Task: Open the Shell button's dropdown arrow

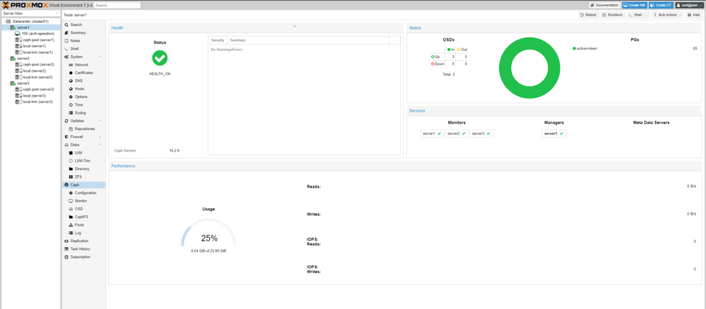Action: point(647,15)
